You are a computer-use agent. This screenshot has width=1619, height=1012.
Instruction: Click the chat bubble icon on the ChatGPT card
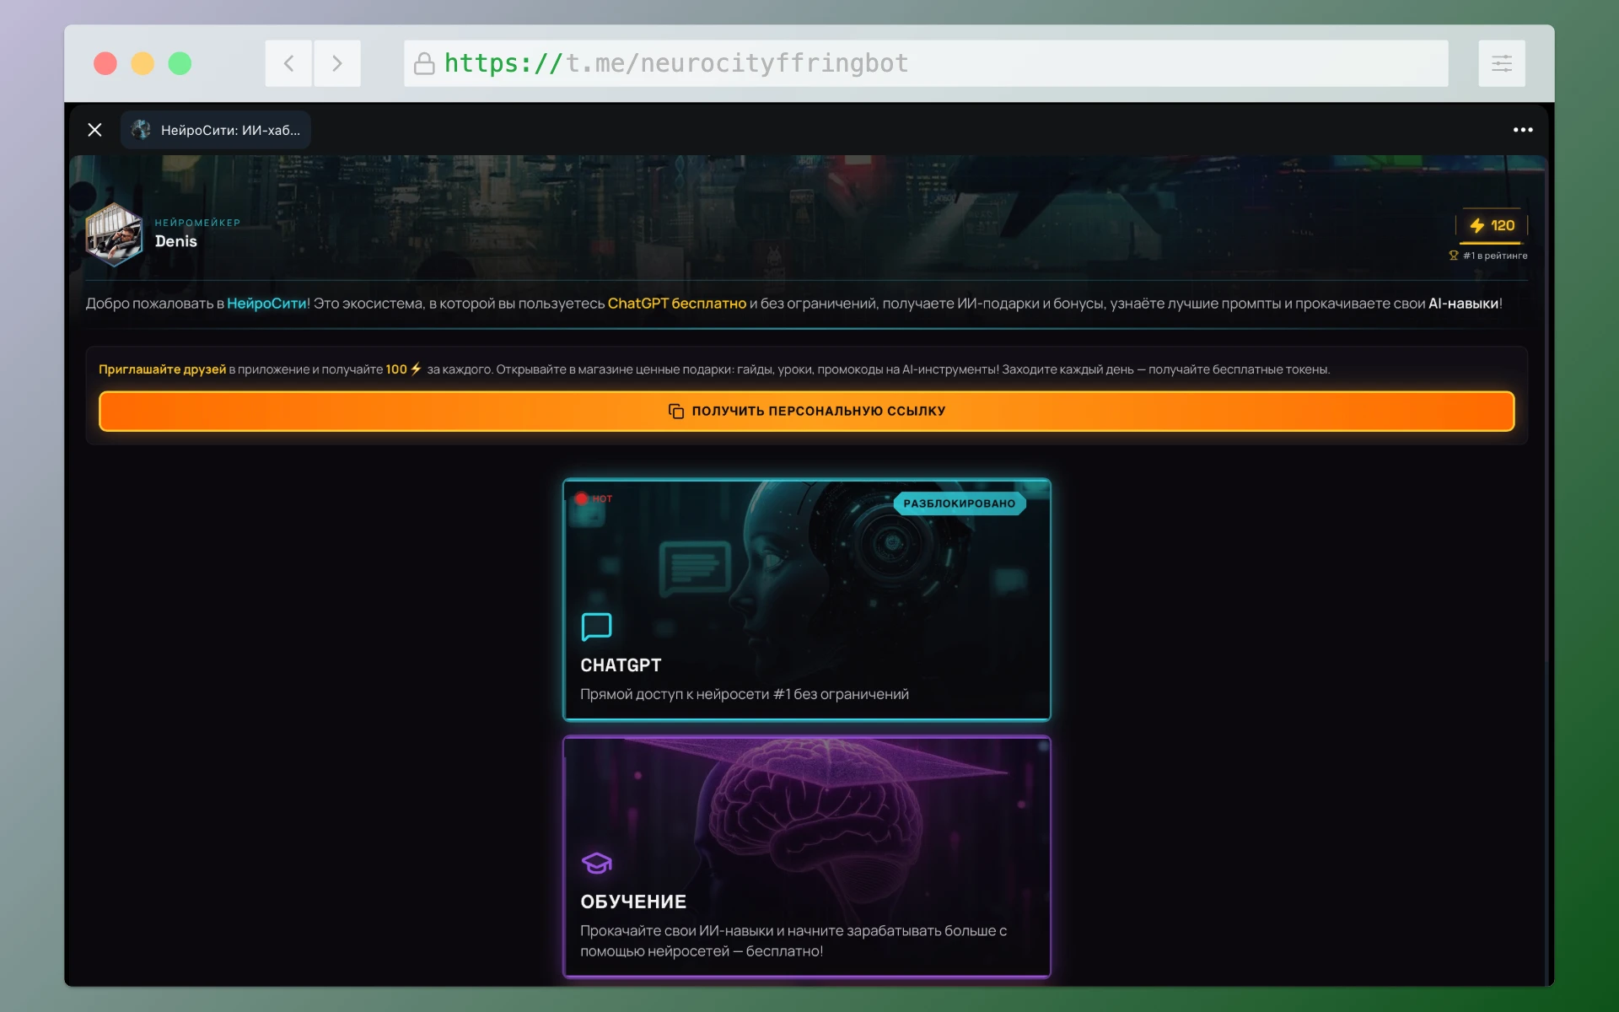pyautogui.click(x=596, y=627)
